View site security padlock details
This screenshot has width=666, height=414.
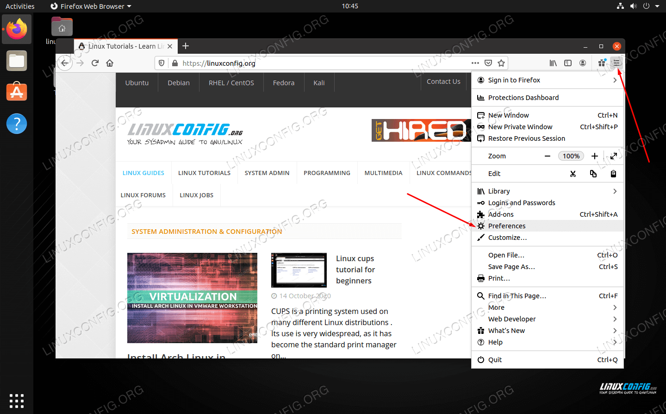point(174,63)
